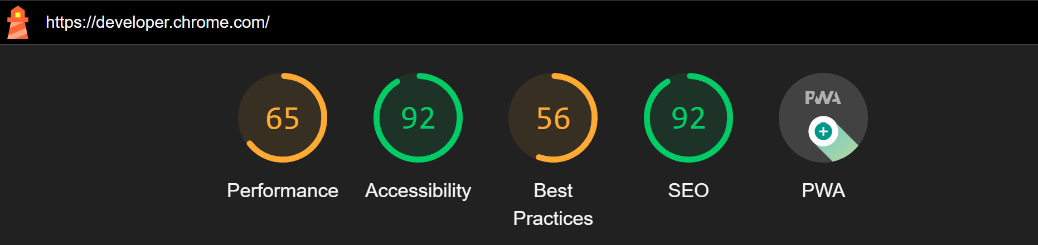
Task: Click the gray PWA lettering in the badge
Action: tap(823, 98)
